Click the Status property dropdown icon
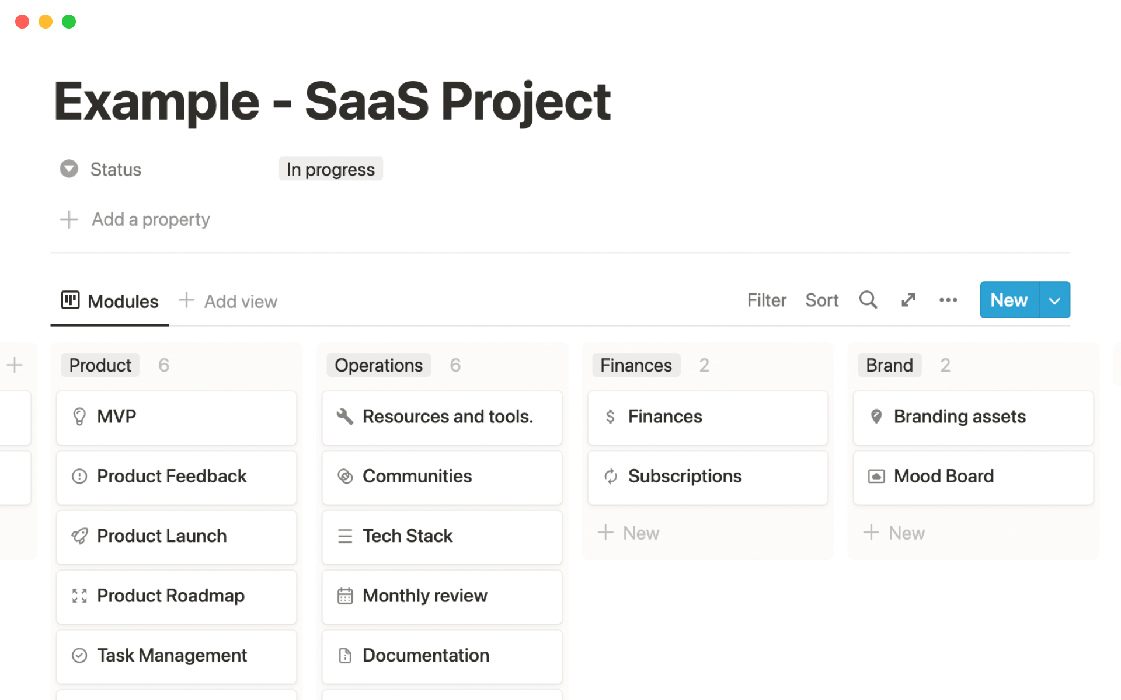Image resolution: width=1121 pixels, height=700 pixels. pos(69,169)
